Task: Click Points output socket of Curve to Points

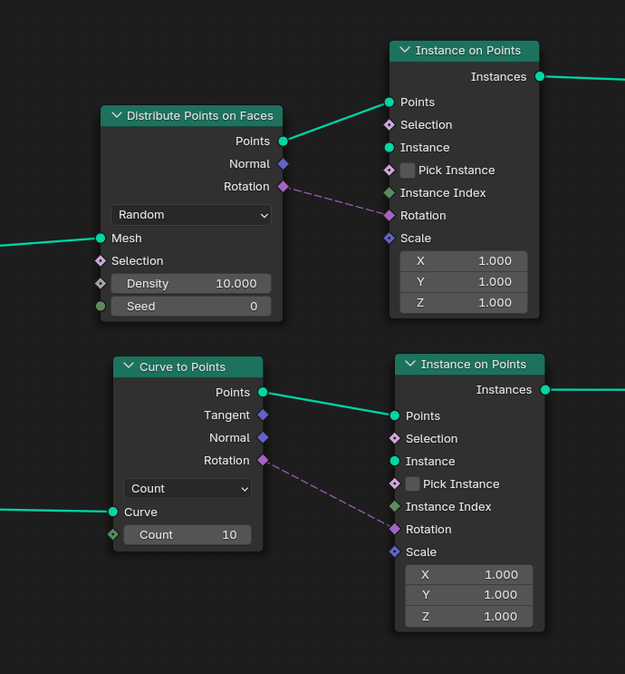Action: click(263, 392)
